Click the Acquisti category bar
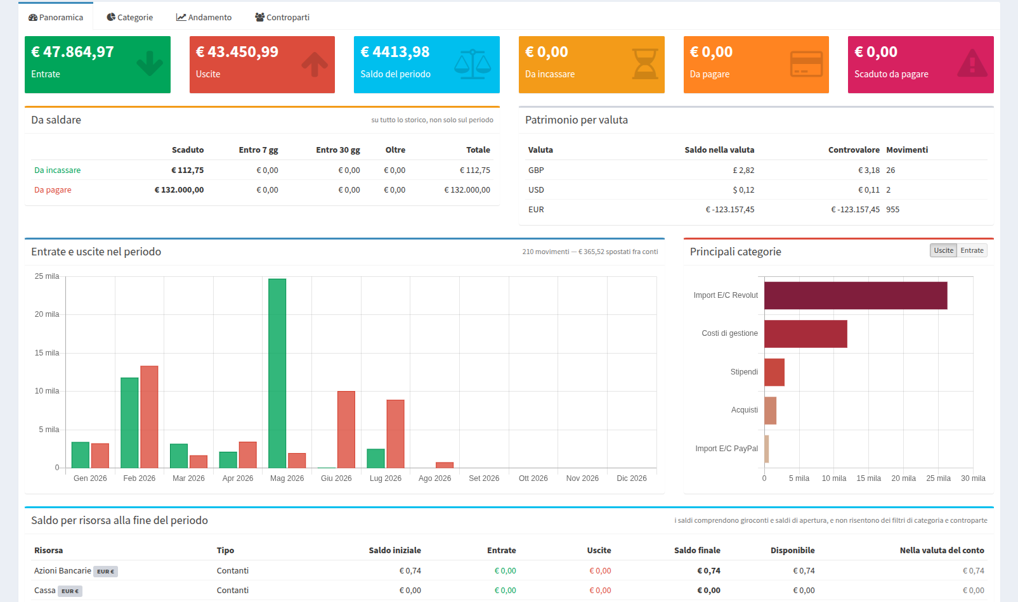Viewport: 1018px width, 602px height. [770, 411]
